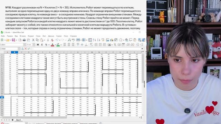Viewport: 221px width, 124px height.
Task: Open the Формат menu
Action: 31,36
